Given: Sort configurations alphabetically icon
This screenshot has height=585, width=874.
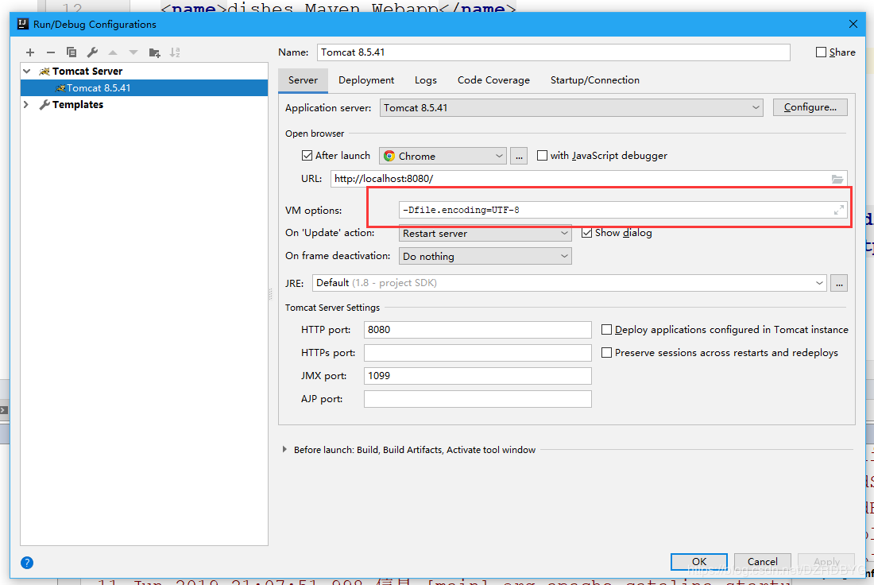Looking at the screenshot, I should click(x=175, y=52).
